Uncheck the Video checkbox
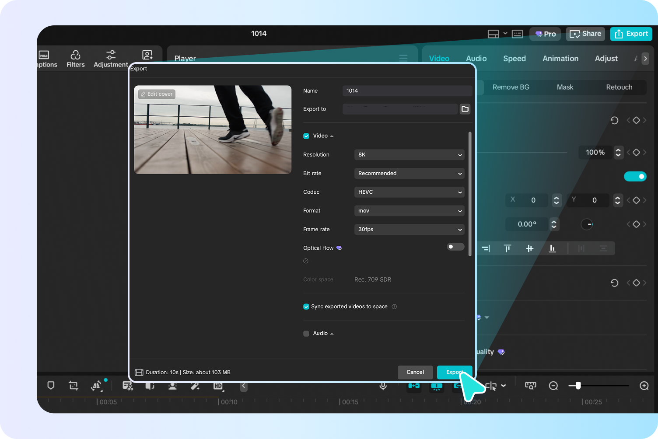 [306, 136]
